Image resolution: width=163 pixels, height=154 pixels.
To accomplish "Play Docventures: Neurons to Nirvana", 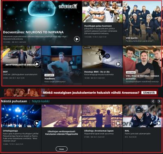I will click(77, 39).
